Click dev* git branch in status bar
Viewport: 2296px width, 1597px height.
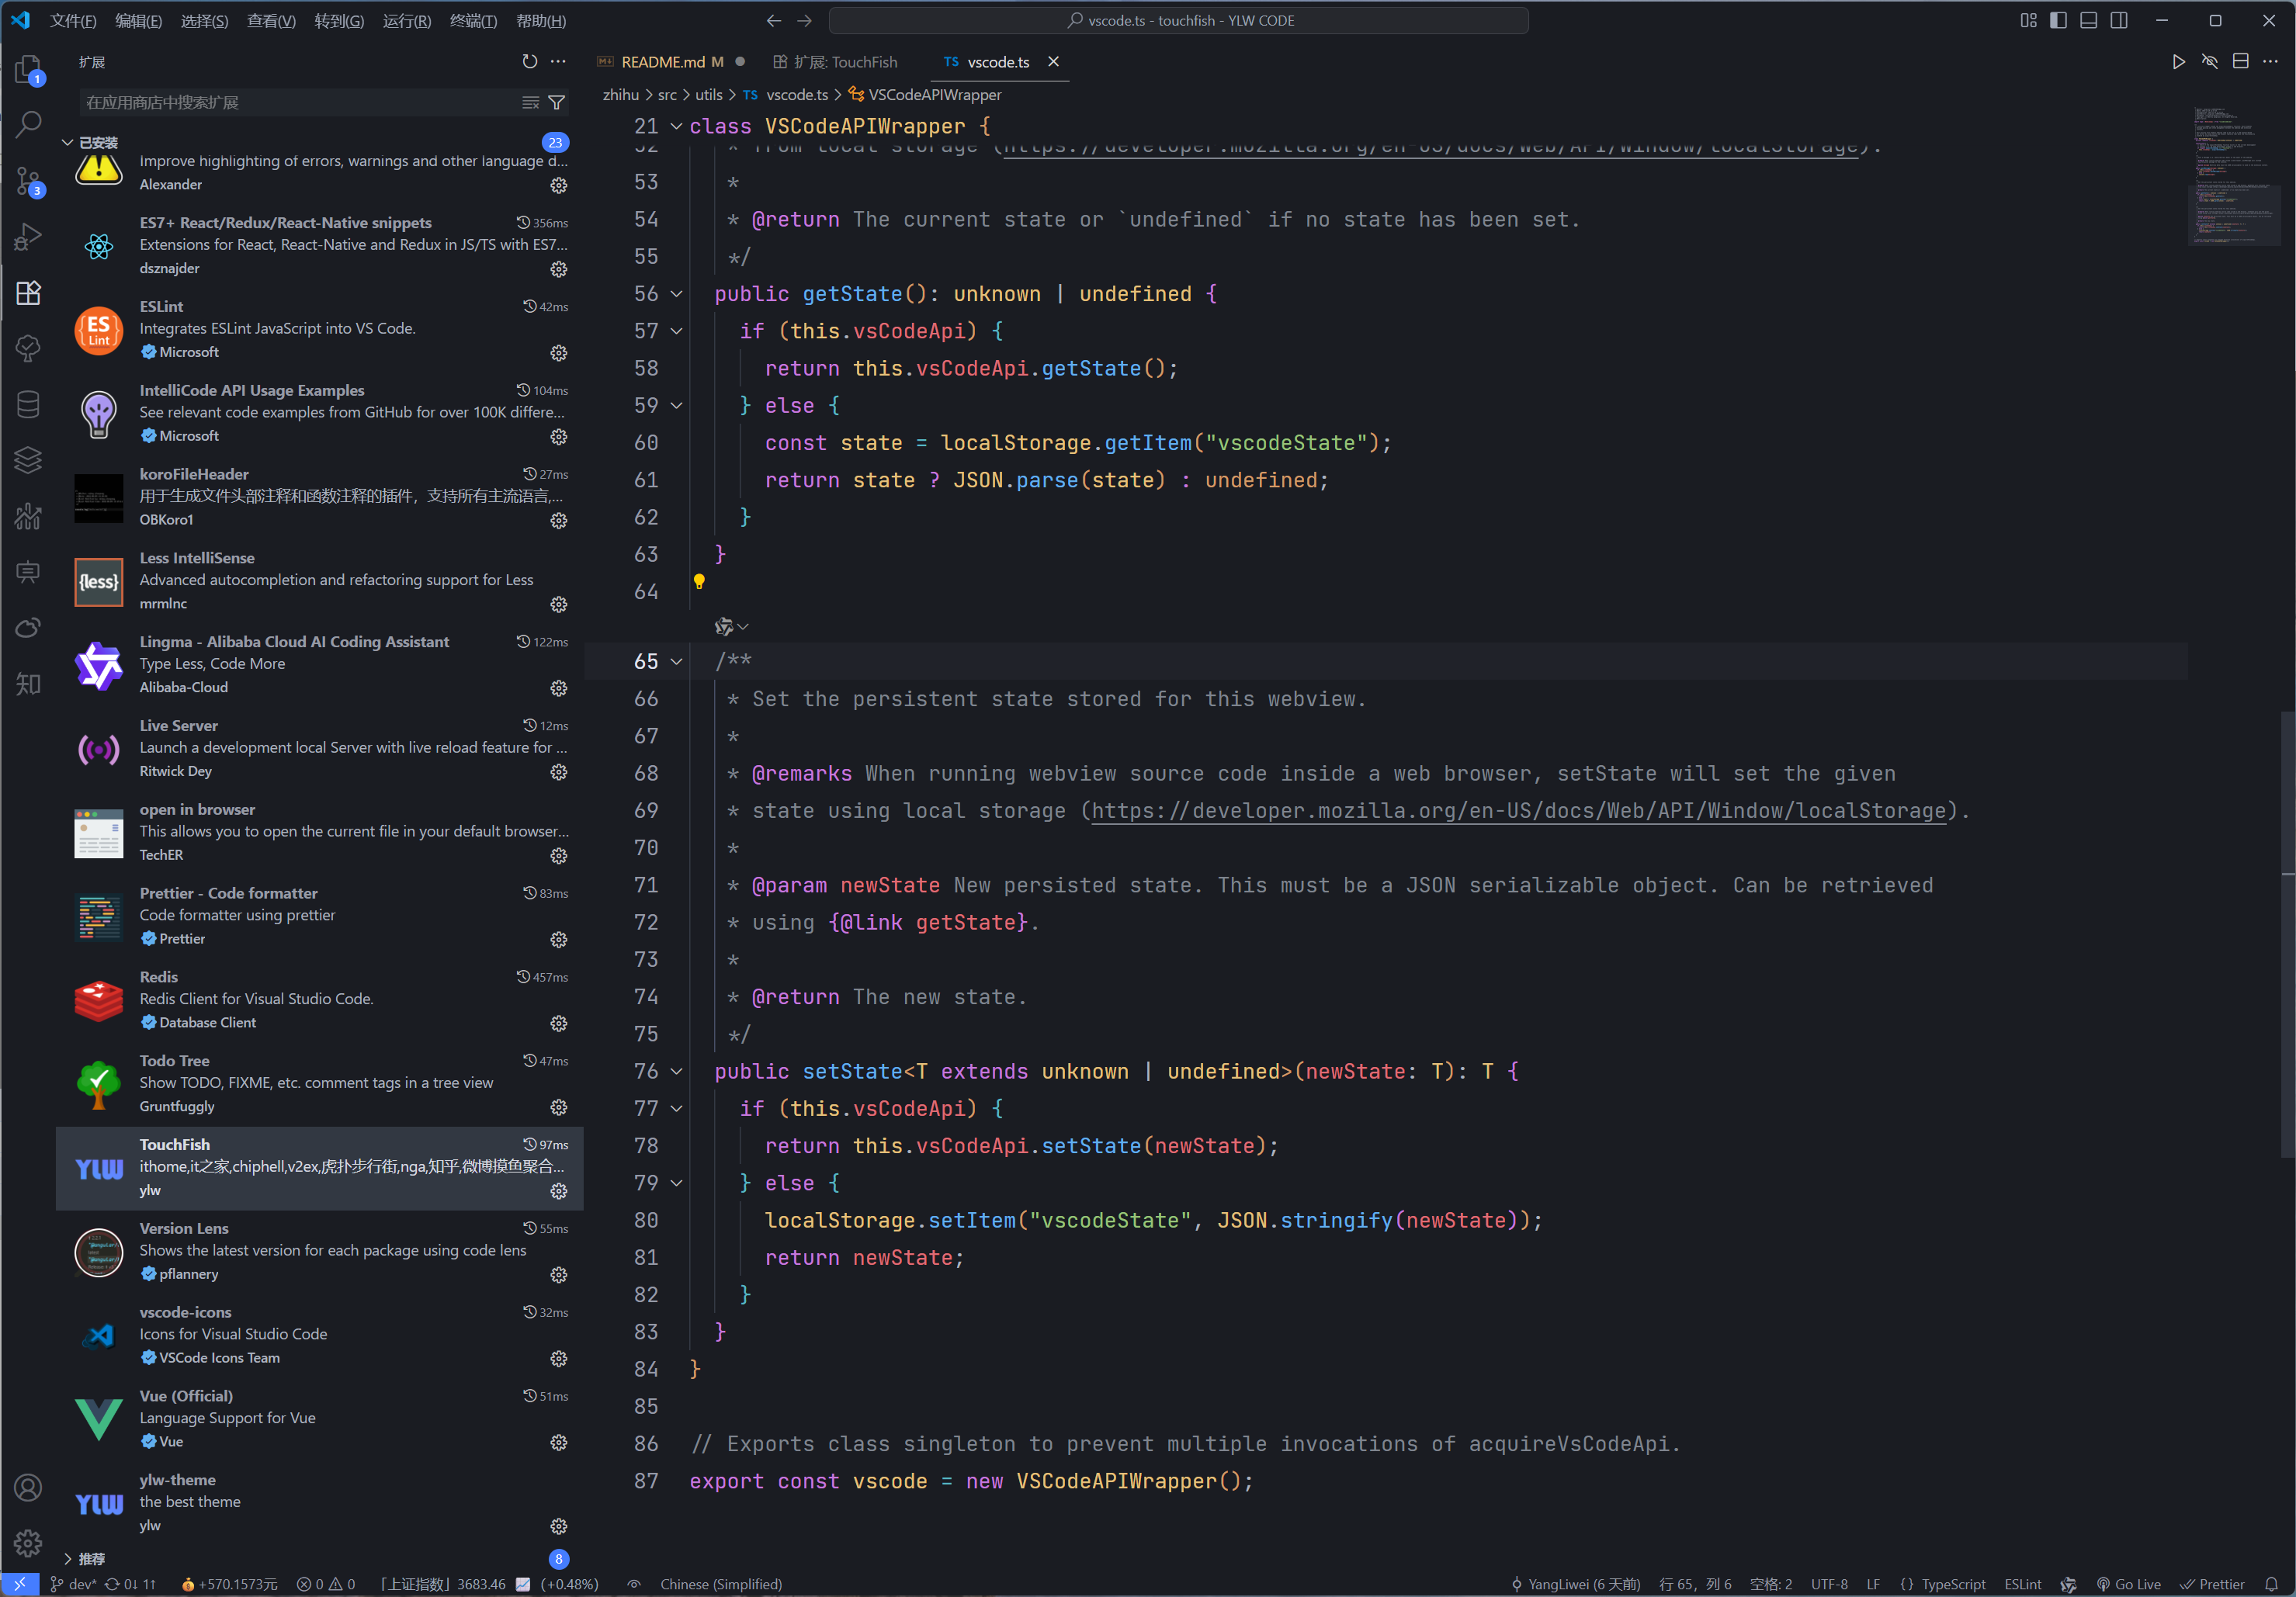click(74, 1584)
